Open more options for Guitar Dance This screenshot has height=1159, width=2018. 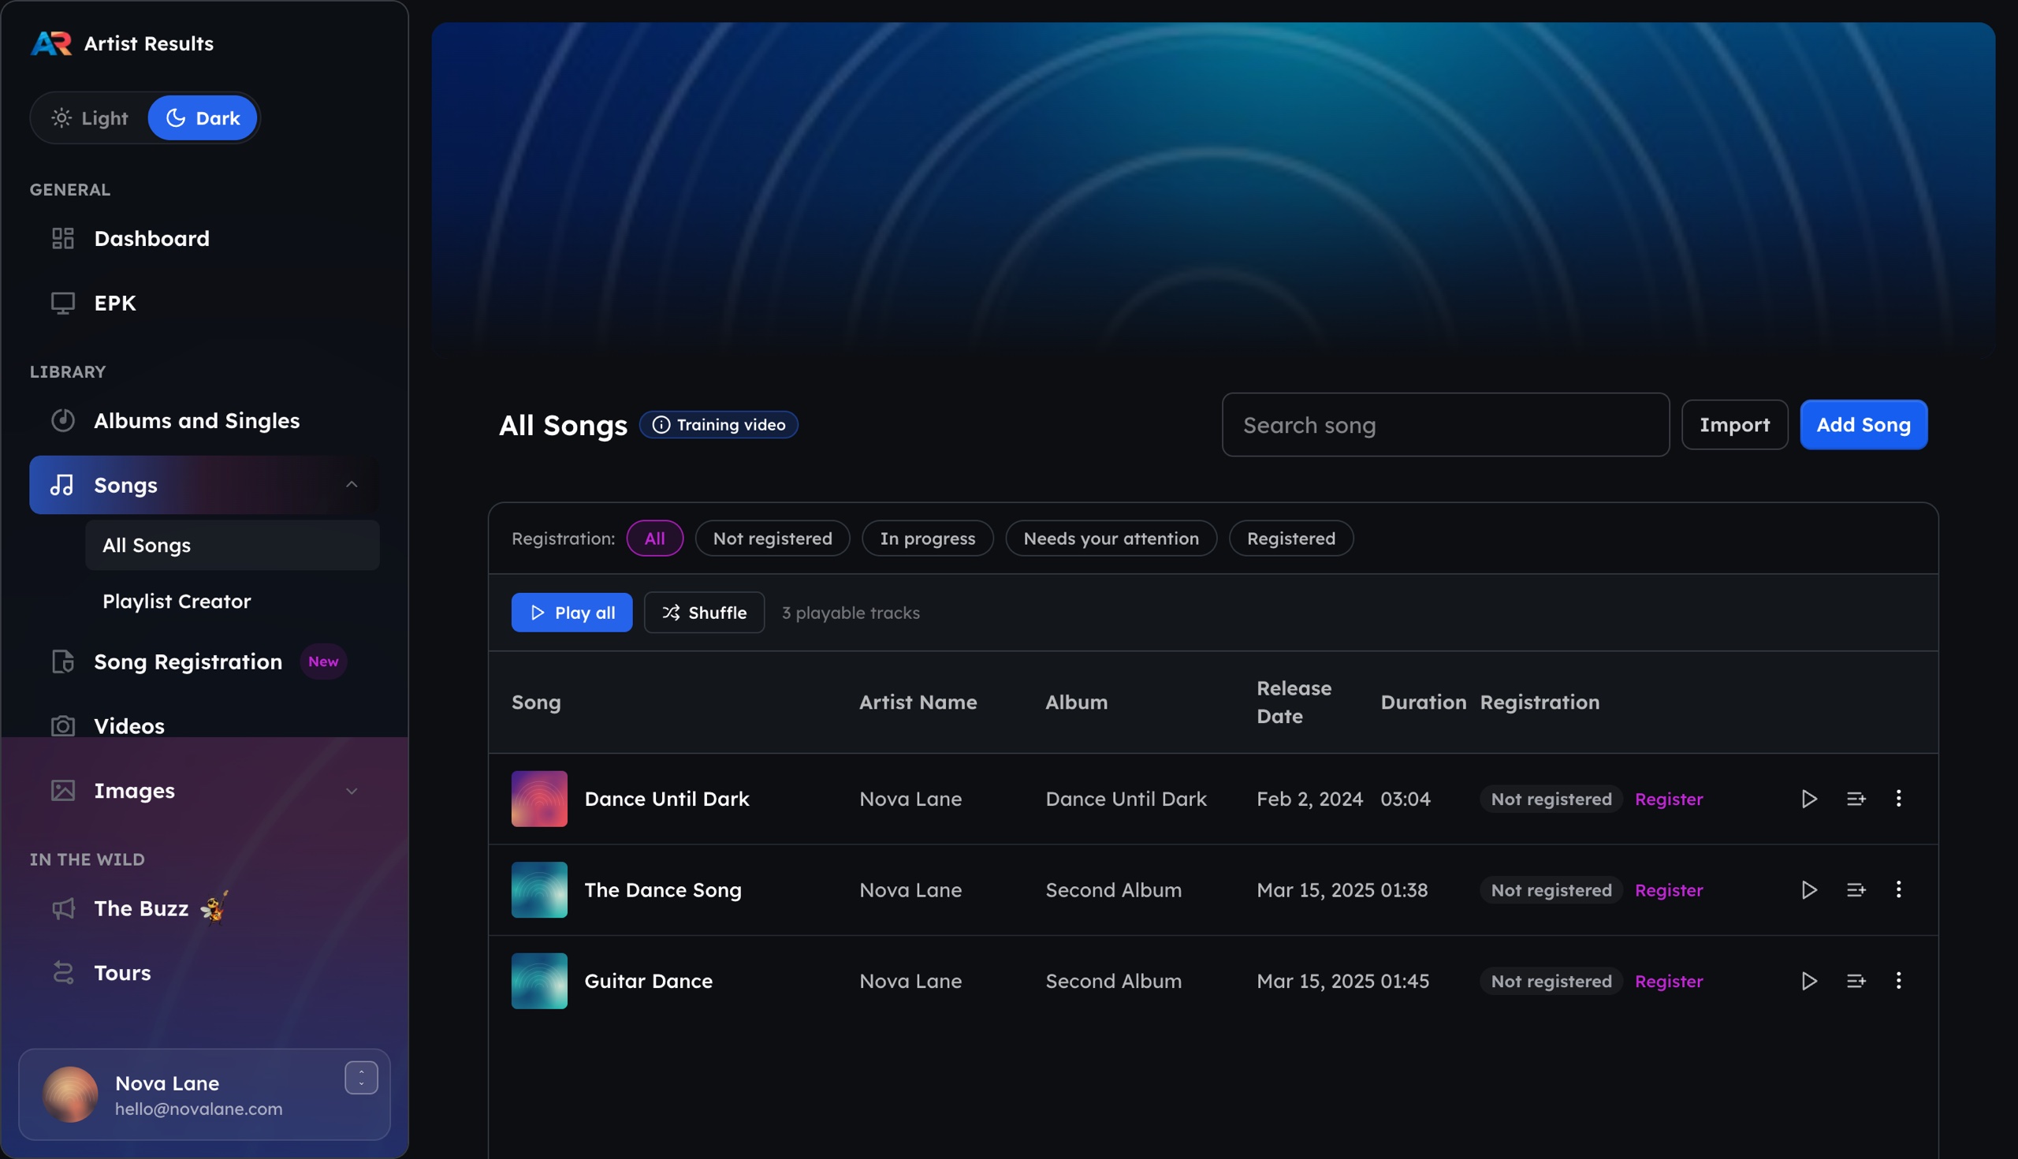tap(1899, 980)
